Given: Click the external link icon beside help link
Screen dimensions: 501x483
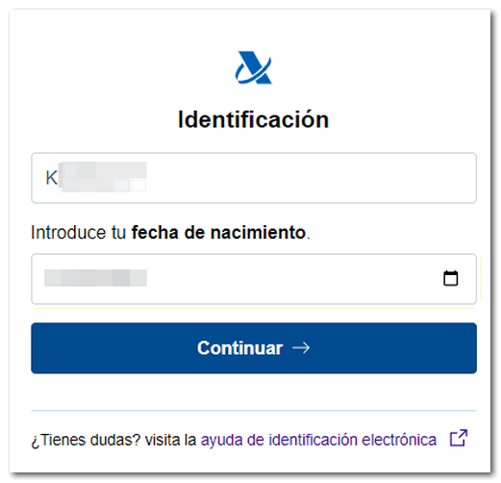Looking at the screenshot, I should pos(459,438).
